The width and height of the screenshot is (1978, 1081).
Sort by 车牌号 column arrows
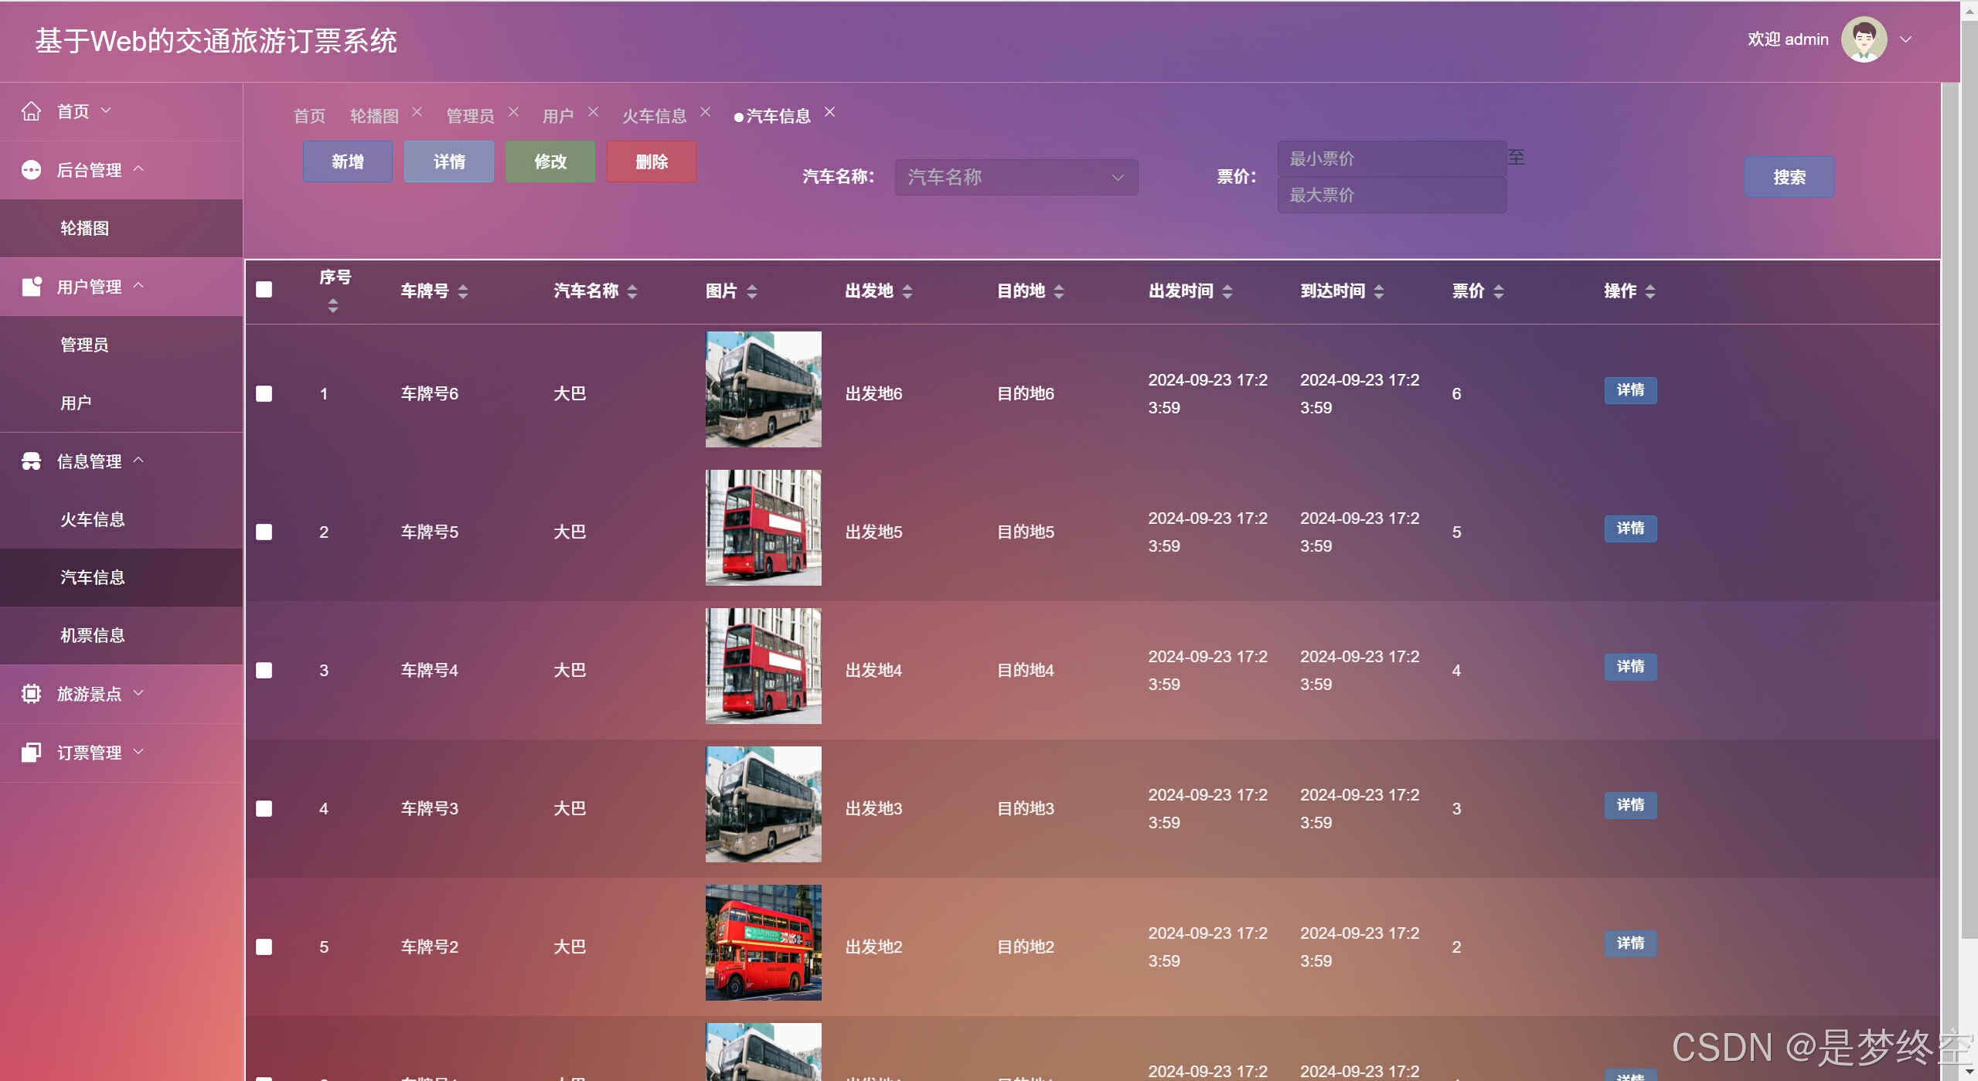pyautogui.click(x=463, y=291)
